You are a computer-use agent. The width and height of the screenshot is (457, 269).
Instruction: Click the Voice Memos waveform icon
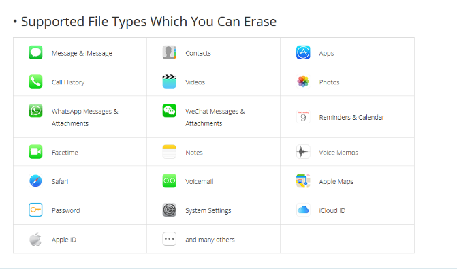pos(303,152)
